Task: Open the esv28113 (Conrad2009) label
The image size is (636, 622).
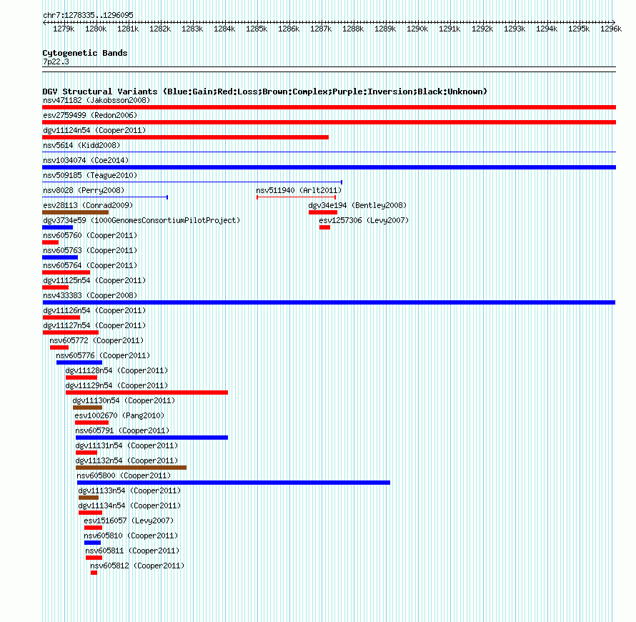Action: [x=88, y=205]
